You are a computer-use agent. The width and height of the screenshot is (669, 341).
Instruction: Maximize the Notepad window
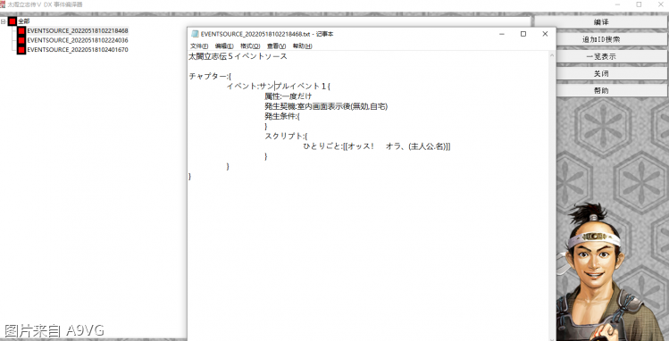pos(523,34)
